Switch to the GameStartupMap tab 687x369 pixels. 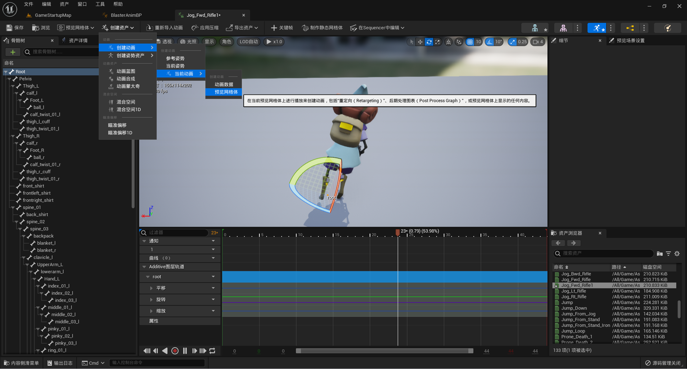click(53, 15)
